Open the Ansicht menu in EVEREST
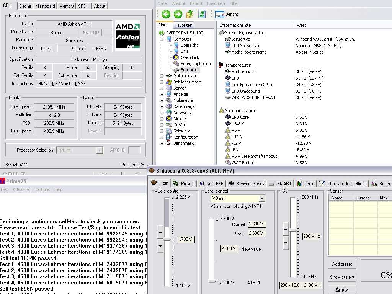This screenshot has width=392, height=294. (178, 3)
